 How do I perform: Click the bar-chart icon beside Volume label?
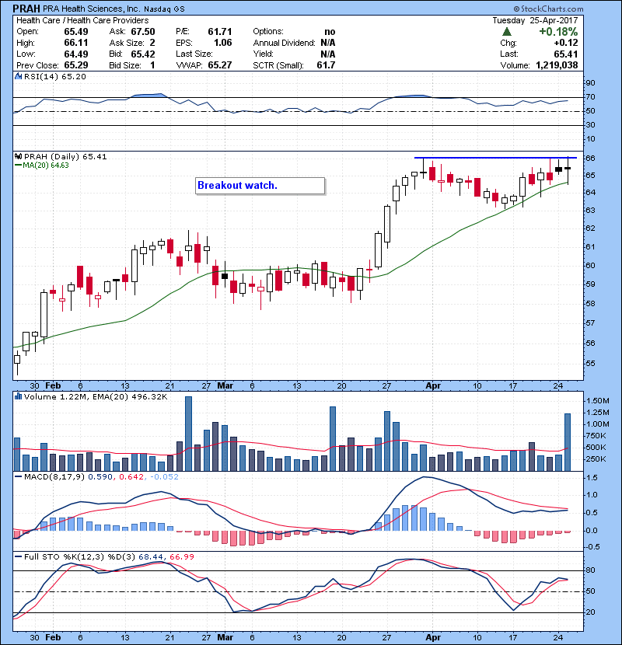click(18, 396)
